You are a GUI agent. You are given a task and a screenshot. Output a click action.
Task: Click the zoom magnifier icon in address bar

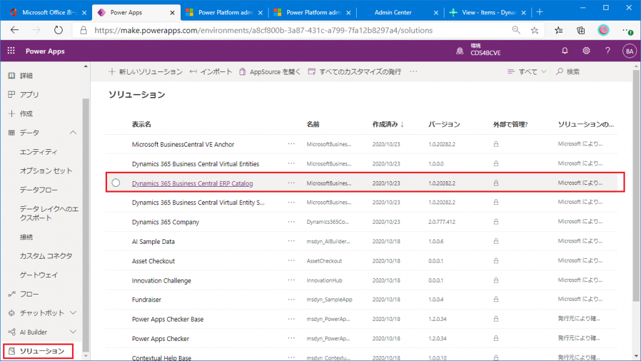click(x=516, y=30)
